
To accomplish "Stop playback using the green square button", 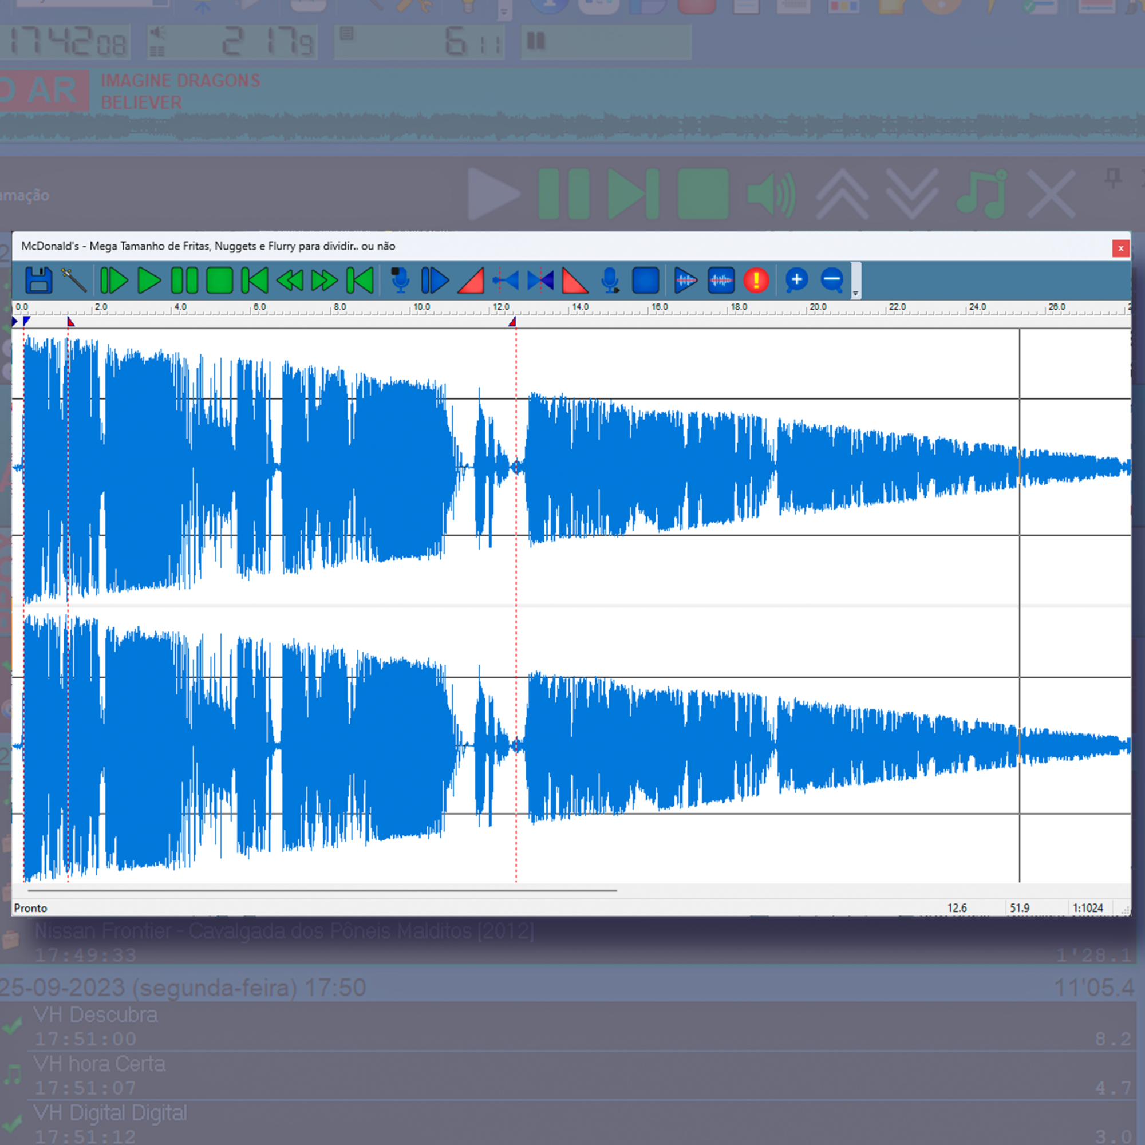I will pos(219,281).
